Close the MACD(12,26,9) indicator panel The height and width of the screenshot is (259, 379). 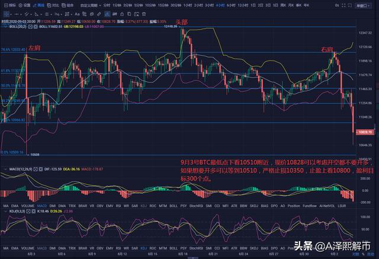click(x=41, y=169)
